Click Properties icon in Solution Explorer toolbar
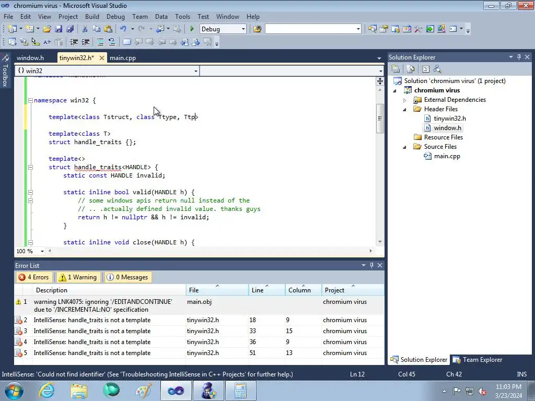This screenshot has width=535, height=401. point(396,69)
